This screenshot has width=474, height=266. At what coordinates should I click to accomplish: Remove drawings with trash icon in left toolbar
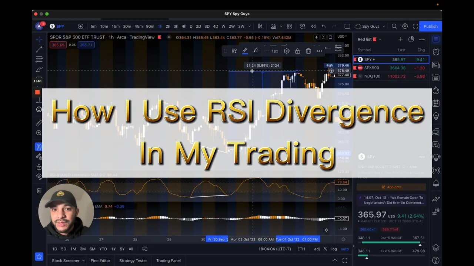click(x=39, y=190)
